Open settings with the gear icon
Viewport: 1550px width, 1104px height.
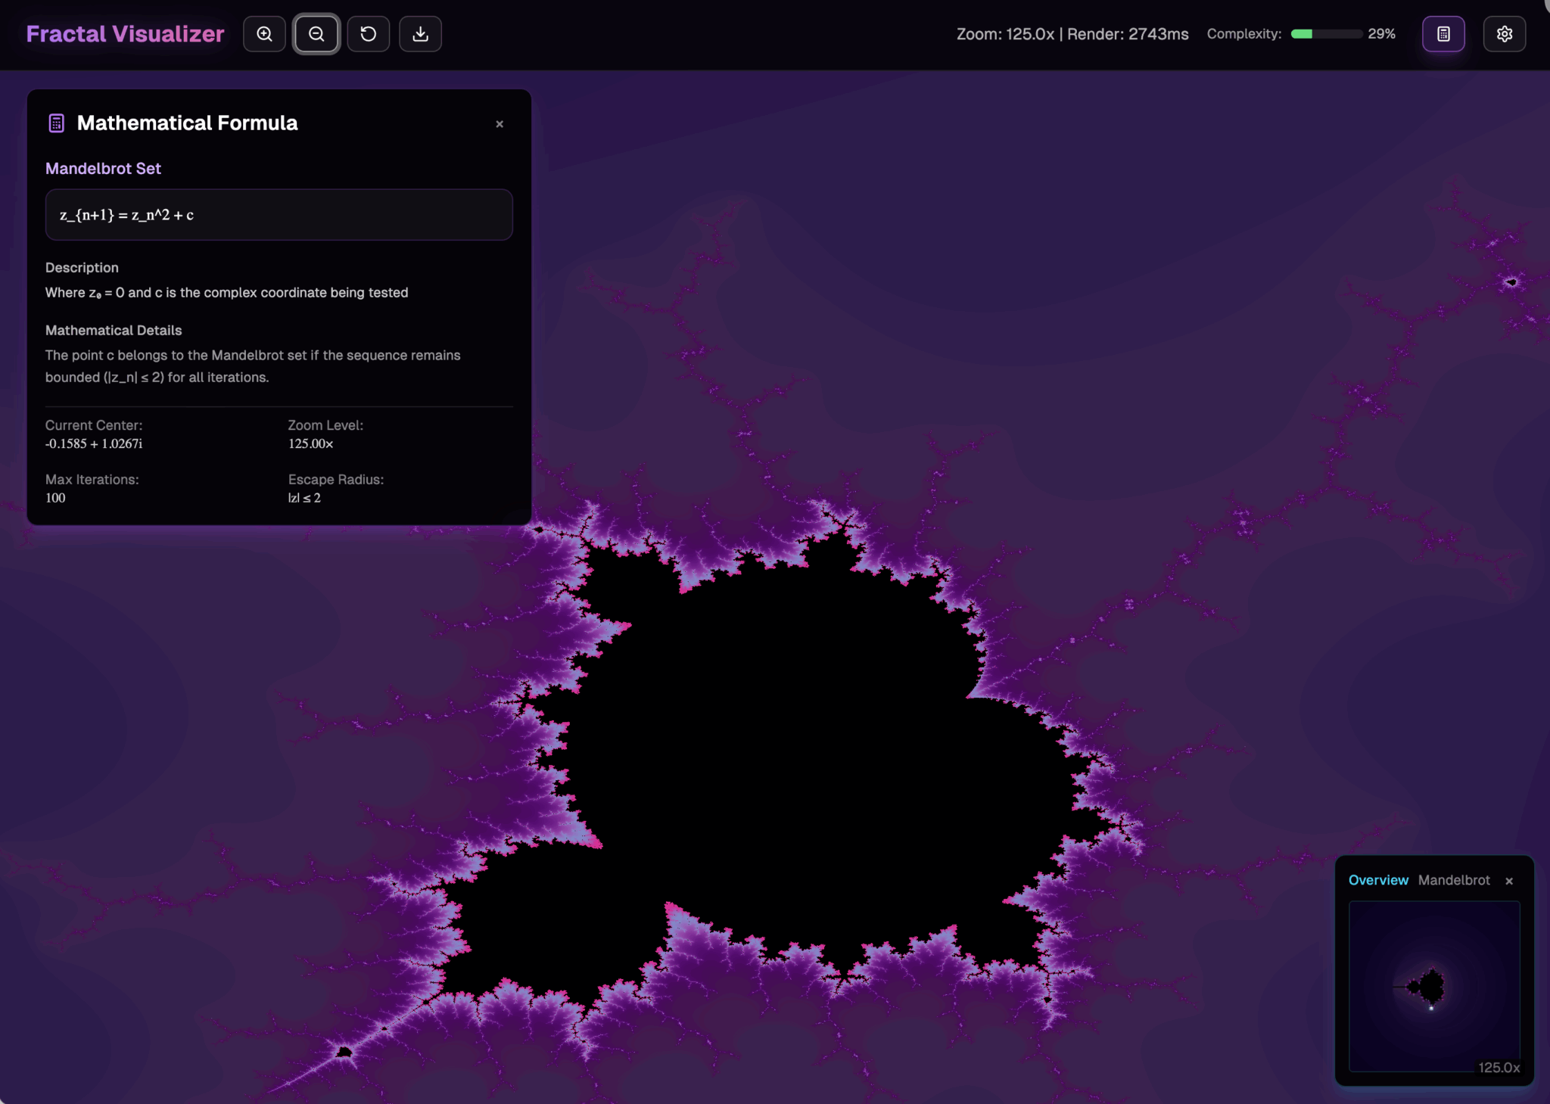point(1505,34)
